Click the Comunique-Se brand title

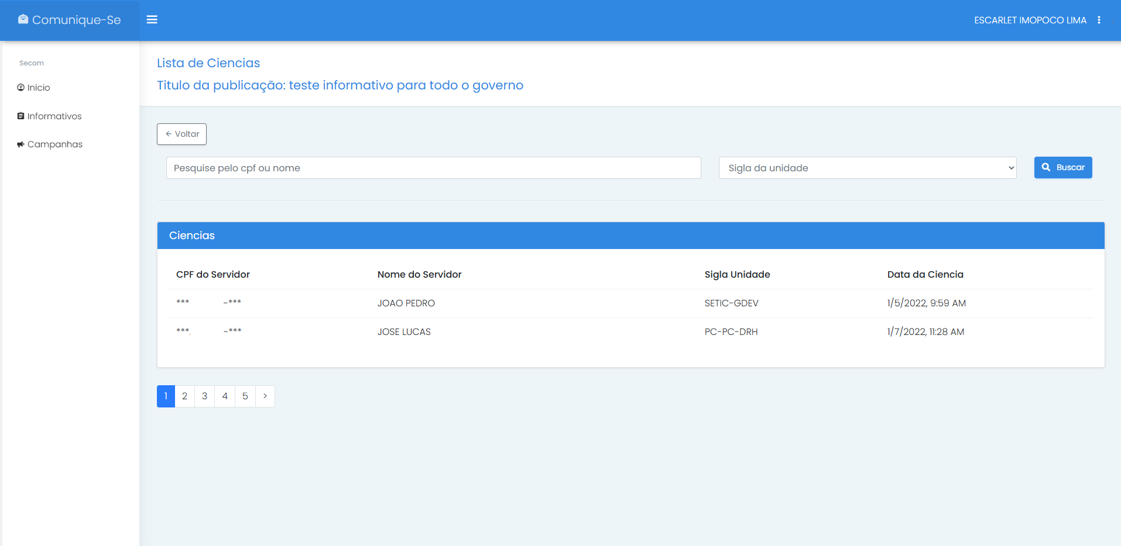76,20
